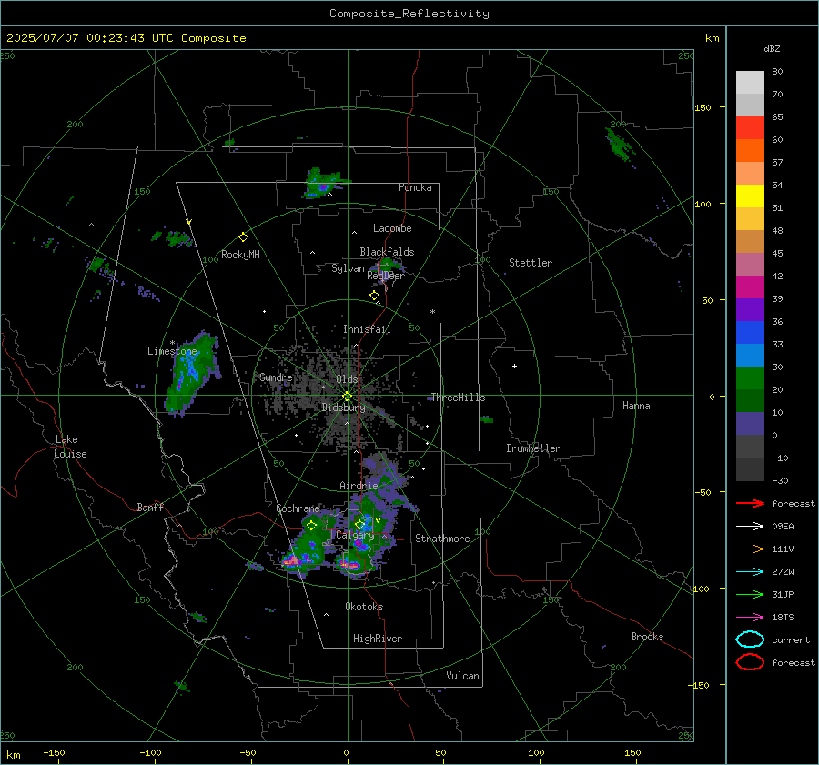Click the yellow diamond marker below RedDeer
Image resolution: width=819 pixels, height=765 pixels.
pos(374,296)
